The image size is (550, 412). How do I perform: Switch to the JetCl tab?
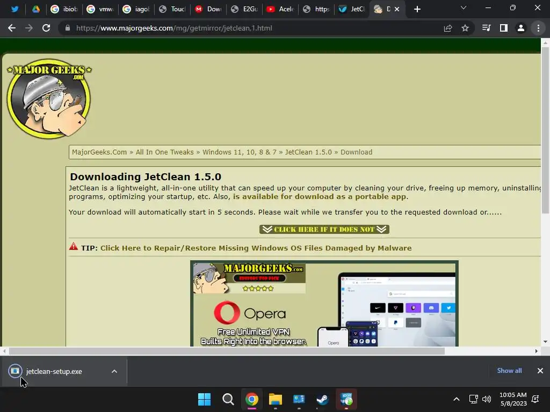tap(352, 9)
